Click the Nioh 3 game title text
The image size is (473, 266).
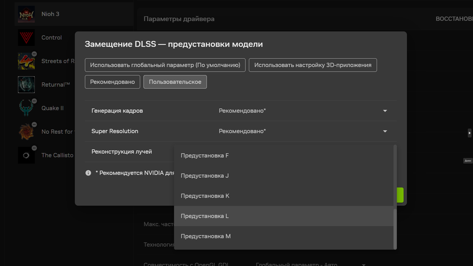(50, 14)
